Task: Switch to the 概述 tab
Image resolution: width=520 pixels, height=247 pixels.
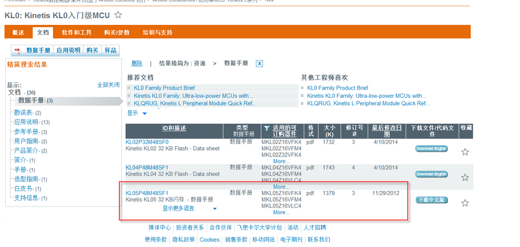Action: [18, 32]
